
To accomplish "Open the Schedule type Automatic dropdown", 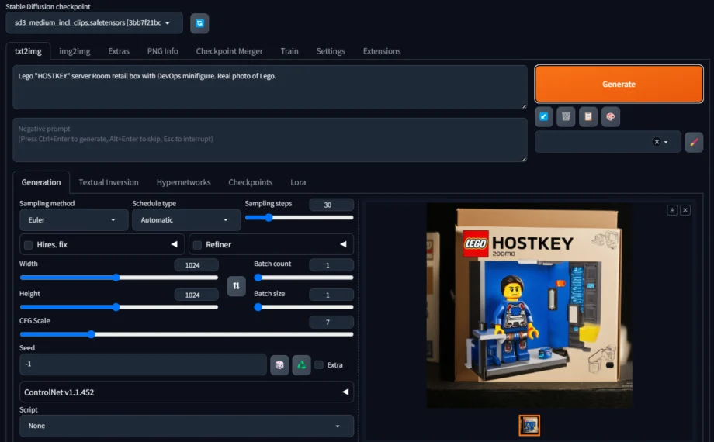I will (186, 220).
